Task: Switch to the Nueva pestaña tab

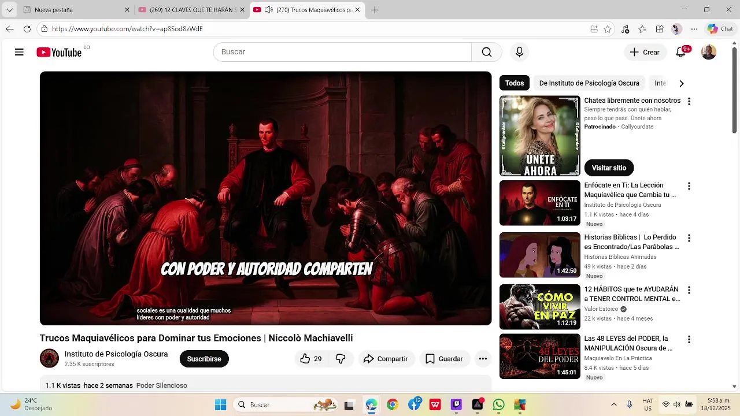Action: pyautogui.click(x=76, y=10)
